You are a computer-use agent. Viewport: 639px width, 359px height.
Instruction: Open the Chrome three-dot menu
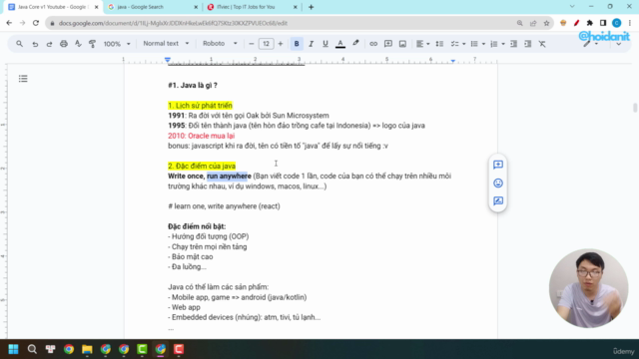pyautogui.click(x=630, y=23)
